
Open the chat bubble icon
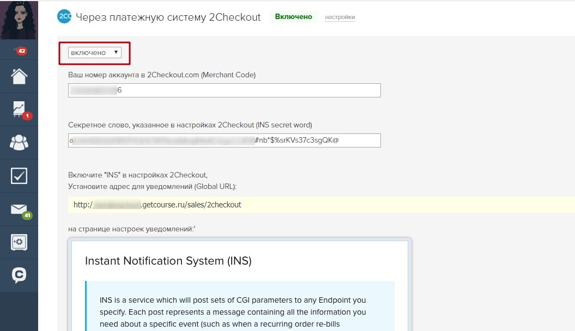click(19, 275)
